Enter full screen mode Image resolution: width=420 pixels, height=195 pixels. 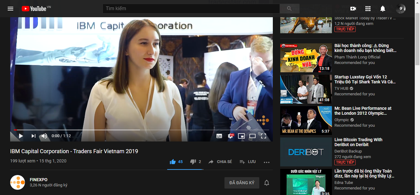click(264, 136)
